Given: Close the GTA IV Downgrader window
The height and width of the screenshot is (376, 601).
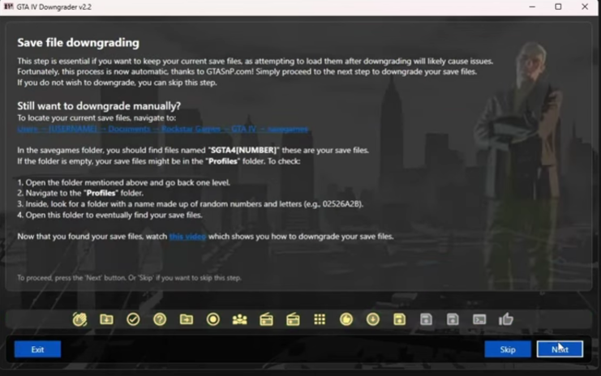Looking at the screenshot, I should [585, 7].
